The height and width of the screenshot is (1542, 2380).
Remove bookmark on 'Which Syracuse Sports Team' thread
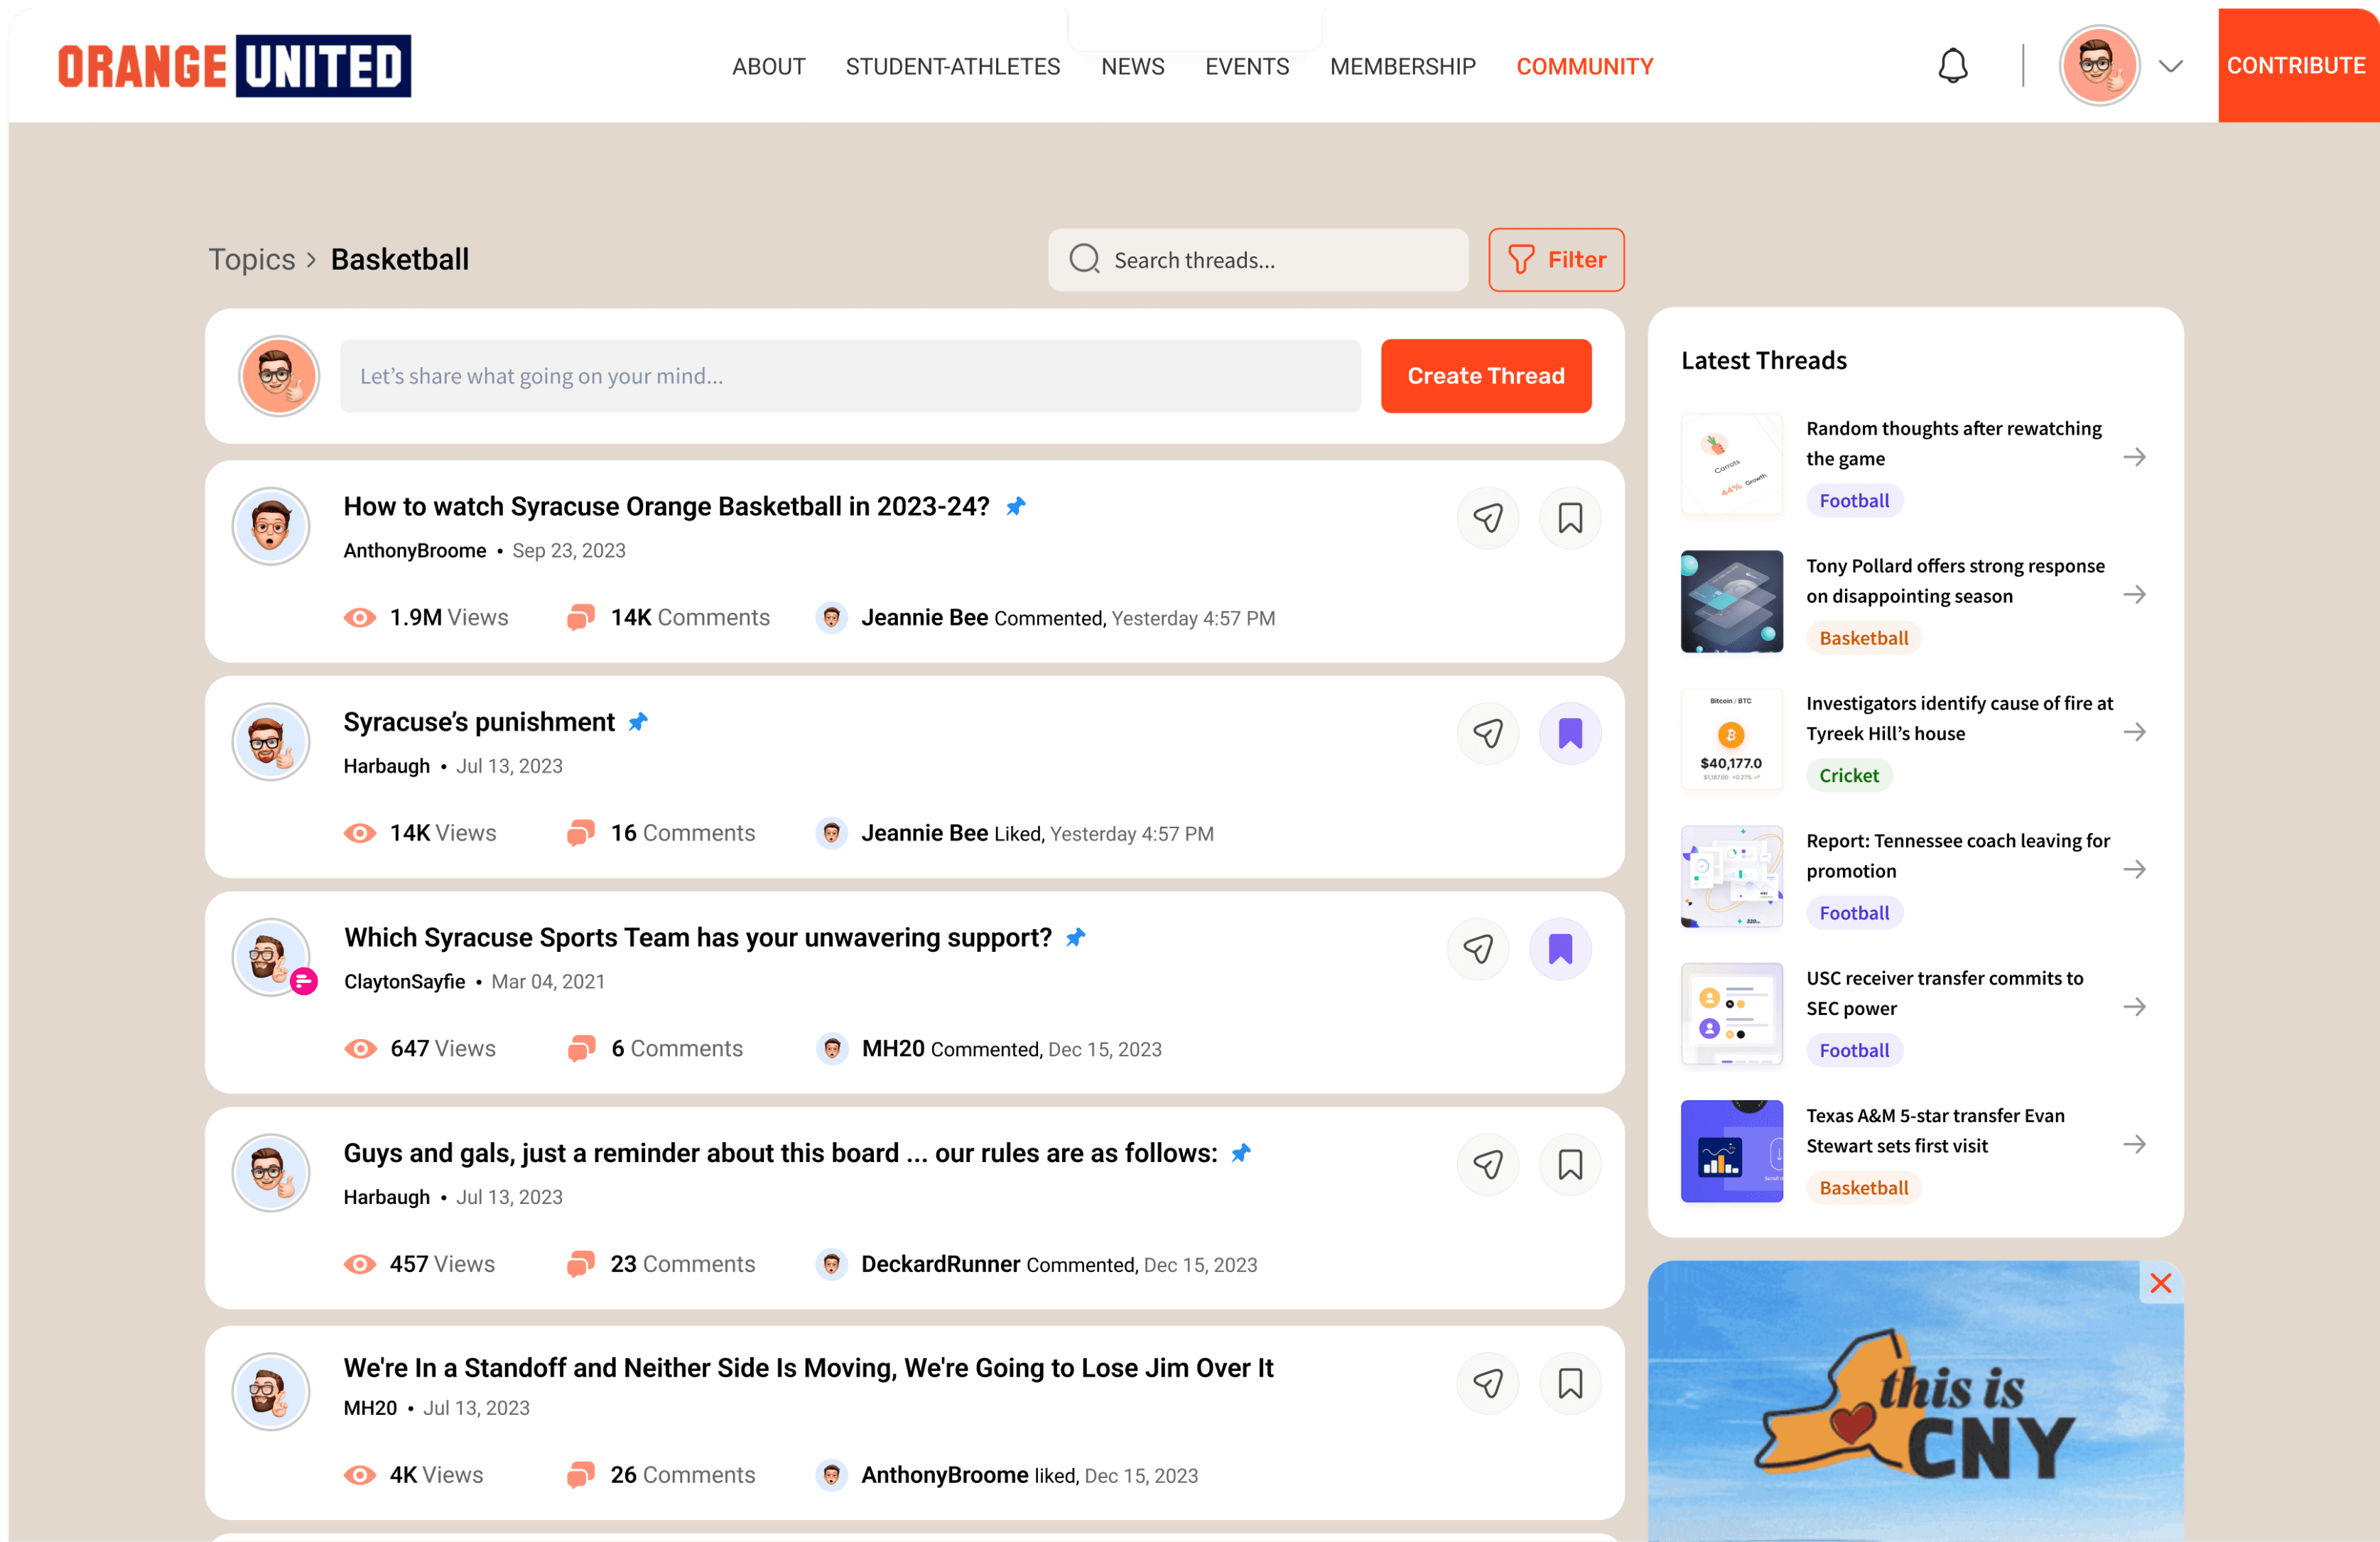(x=1560, y=949)
